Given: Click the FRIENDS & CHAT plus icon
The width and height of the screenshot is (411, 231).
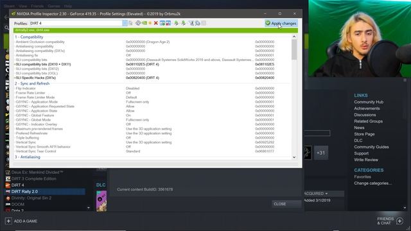Looking at the screenshot, I should 399,221.
